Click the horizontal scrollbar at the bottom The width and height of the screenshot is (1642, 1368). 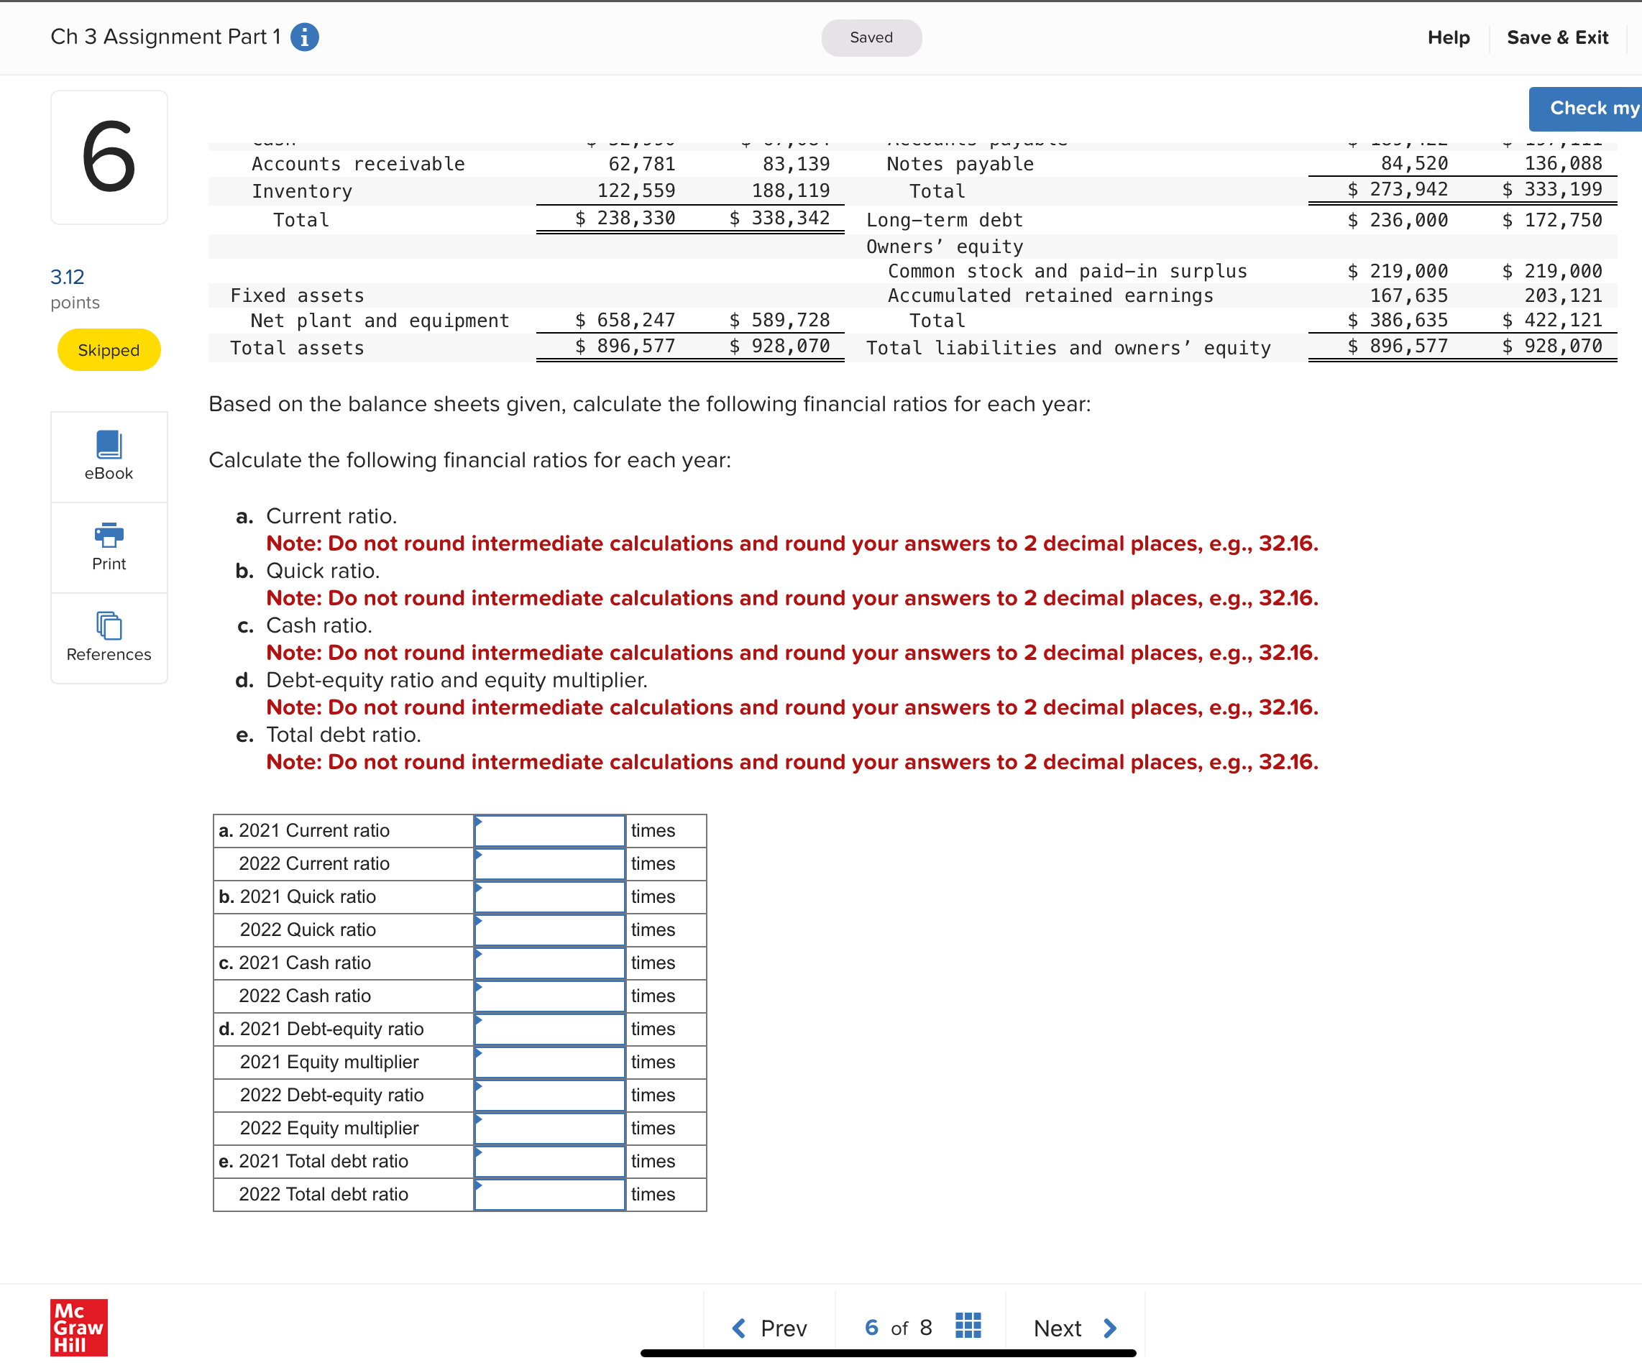[x=887, y=1352]
